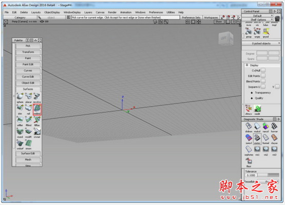This screenshot has width=285, height=205.
Task: Toggle the Blend Points checkbox
Action: coord(263,81)
